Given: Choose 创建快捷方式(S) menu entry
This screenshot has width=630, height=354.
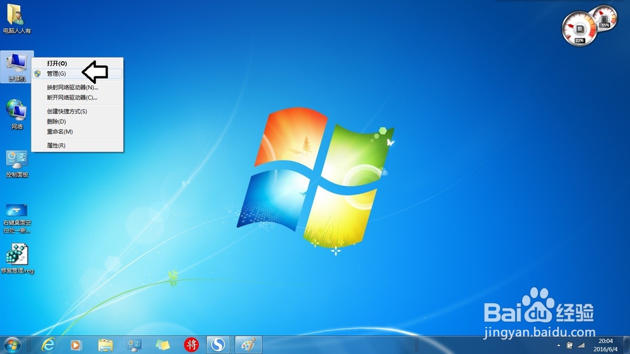Looking at the screenshot, I should click(x=77, y=111).
